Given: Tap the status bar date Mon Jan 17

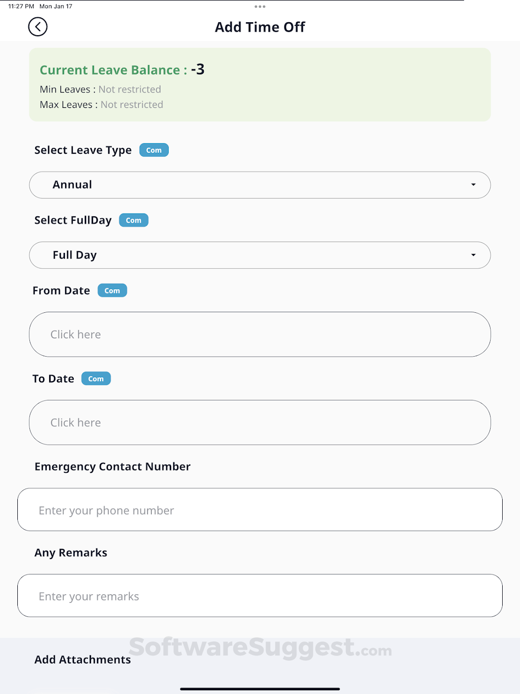Looking at the screenshot, I should [56, 6].
